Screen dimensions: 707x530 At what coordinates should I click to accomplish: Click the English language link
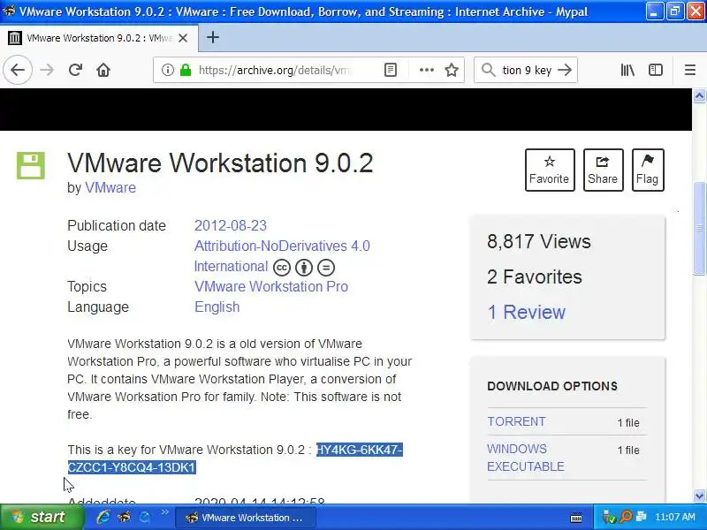click(x=217, y=307)
